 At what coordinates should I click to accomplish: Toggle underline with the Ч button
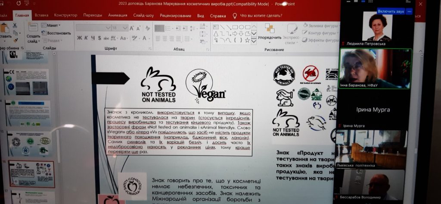tap(93, 38)
